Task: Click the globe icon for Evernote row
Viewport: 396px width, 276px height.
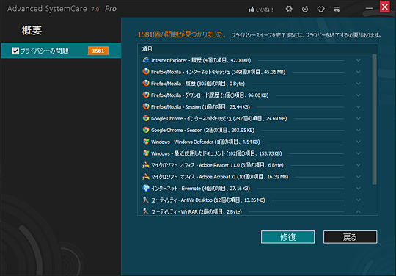Action: (146, 188)
